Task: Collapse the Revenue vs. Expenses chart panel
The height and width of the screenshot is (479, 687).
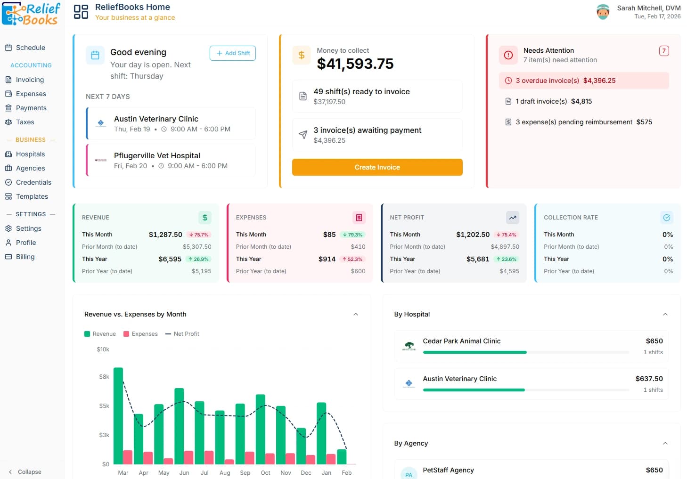Action: coord(356,314)
